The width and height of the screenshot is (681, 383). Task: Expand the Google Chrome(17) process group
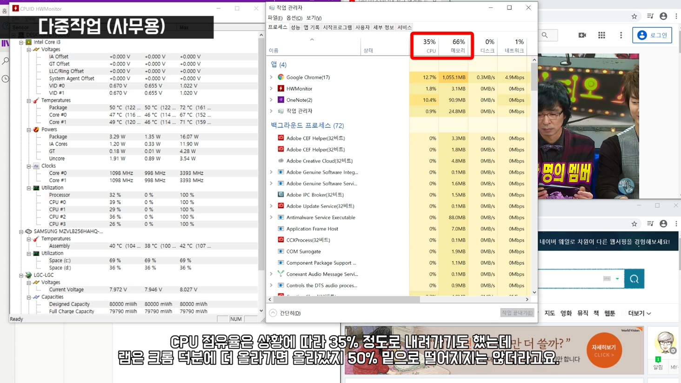(271, 77)
